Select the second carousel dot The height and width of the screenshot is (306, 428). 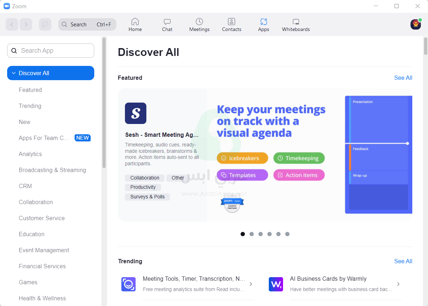(x=252, y=234)
